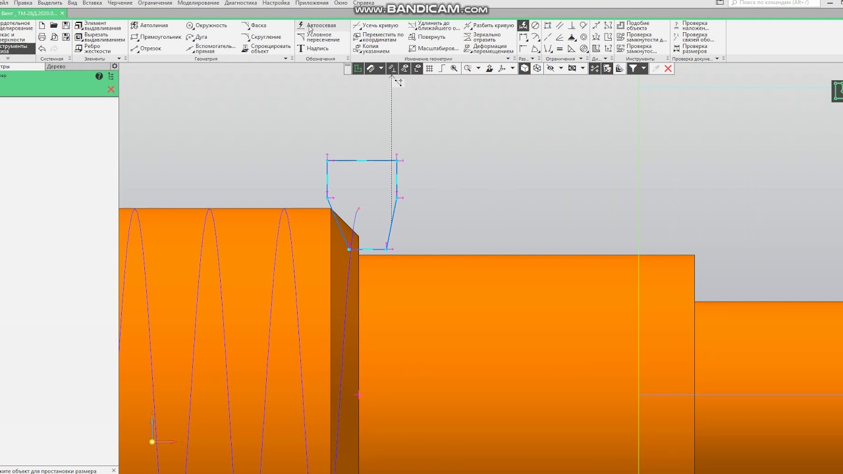Click the undo arrow icon
Viewport: 843px width, 474px height.
(42, 49)
